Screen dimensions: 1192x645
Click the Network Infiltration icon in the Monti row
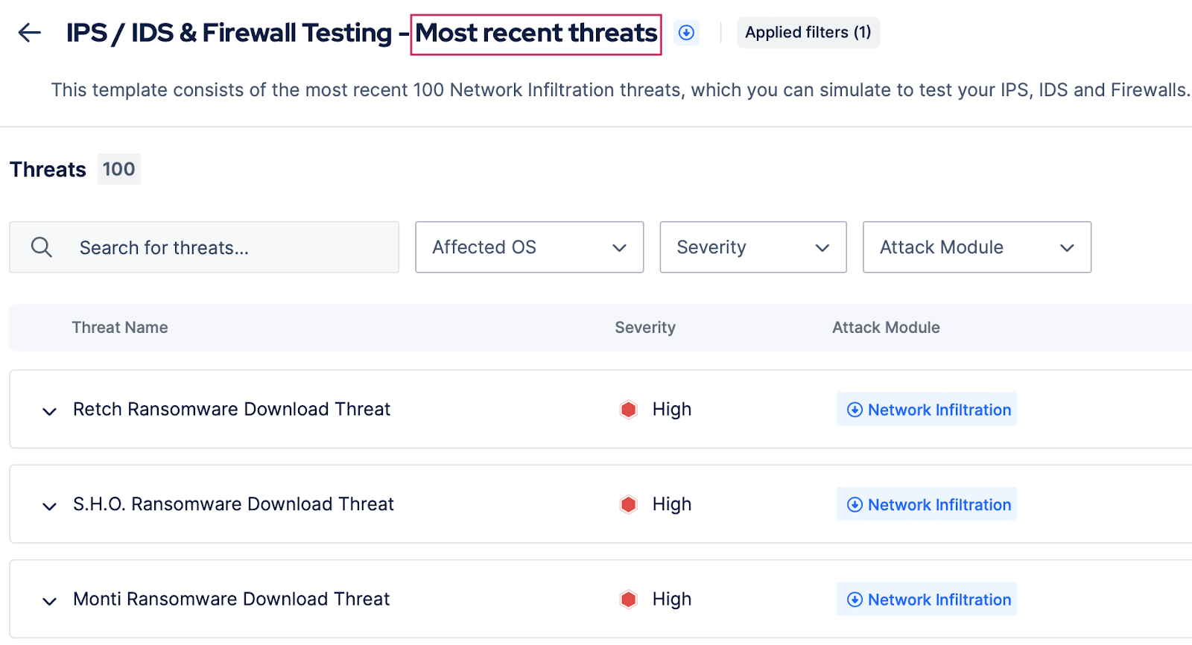click(x=855, y=600)
